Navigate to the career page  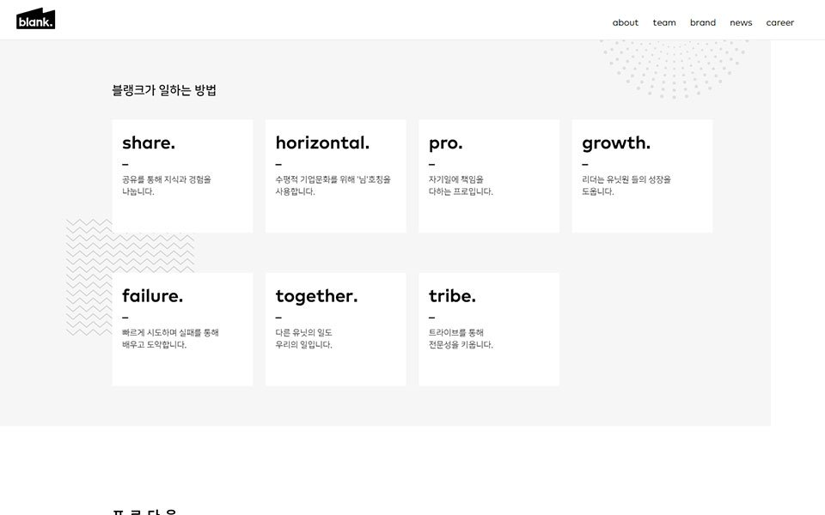point(780,22)
